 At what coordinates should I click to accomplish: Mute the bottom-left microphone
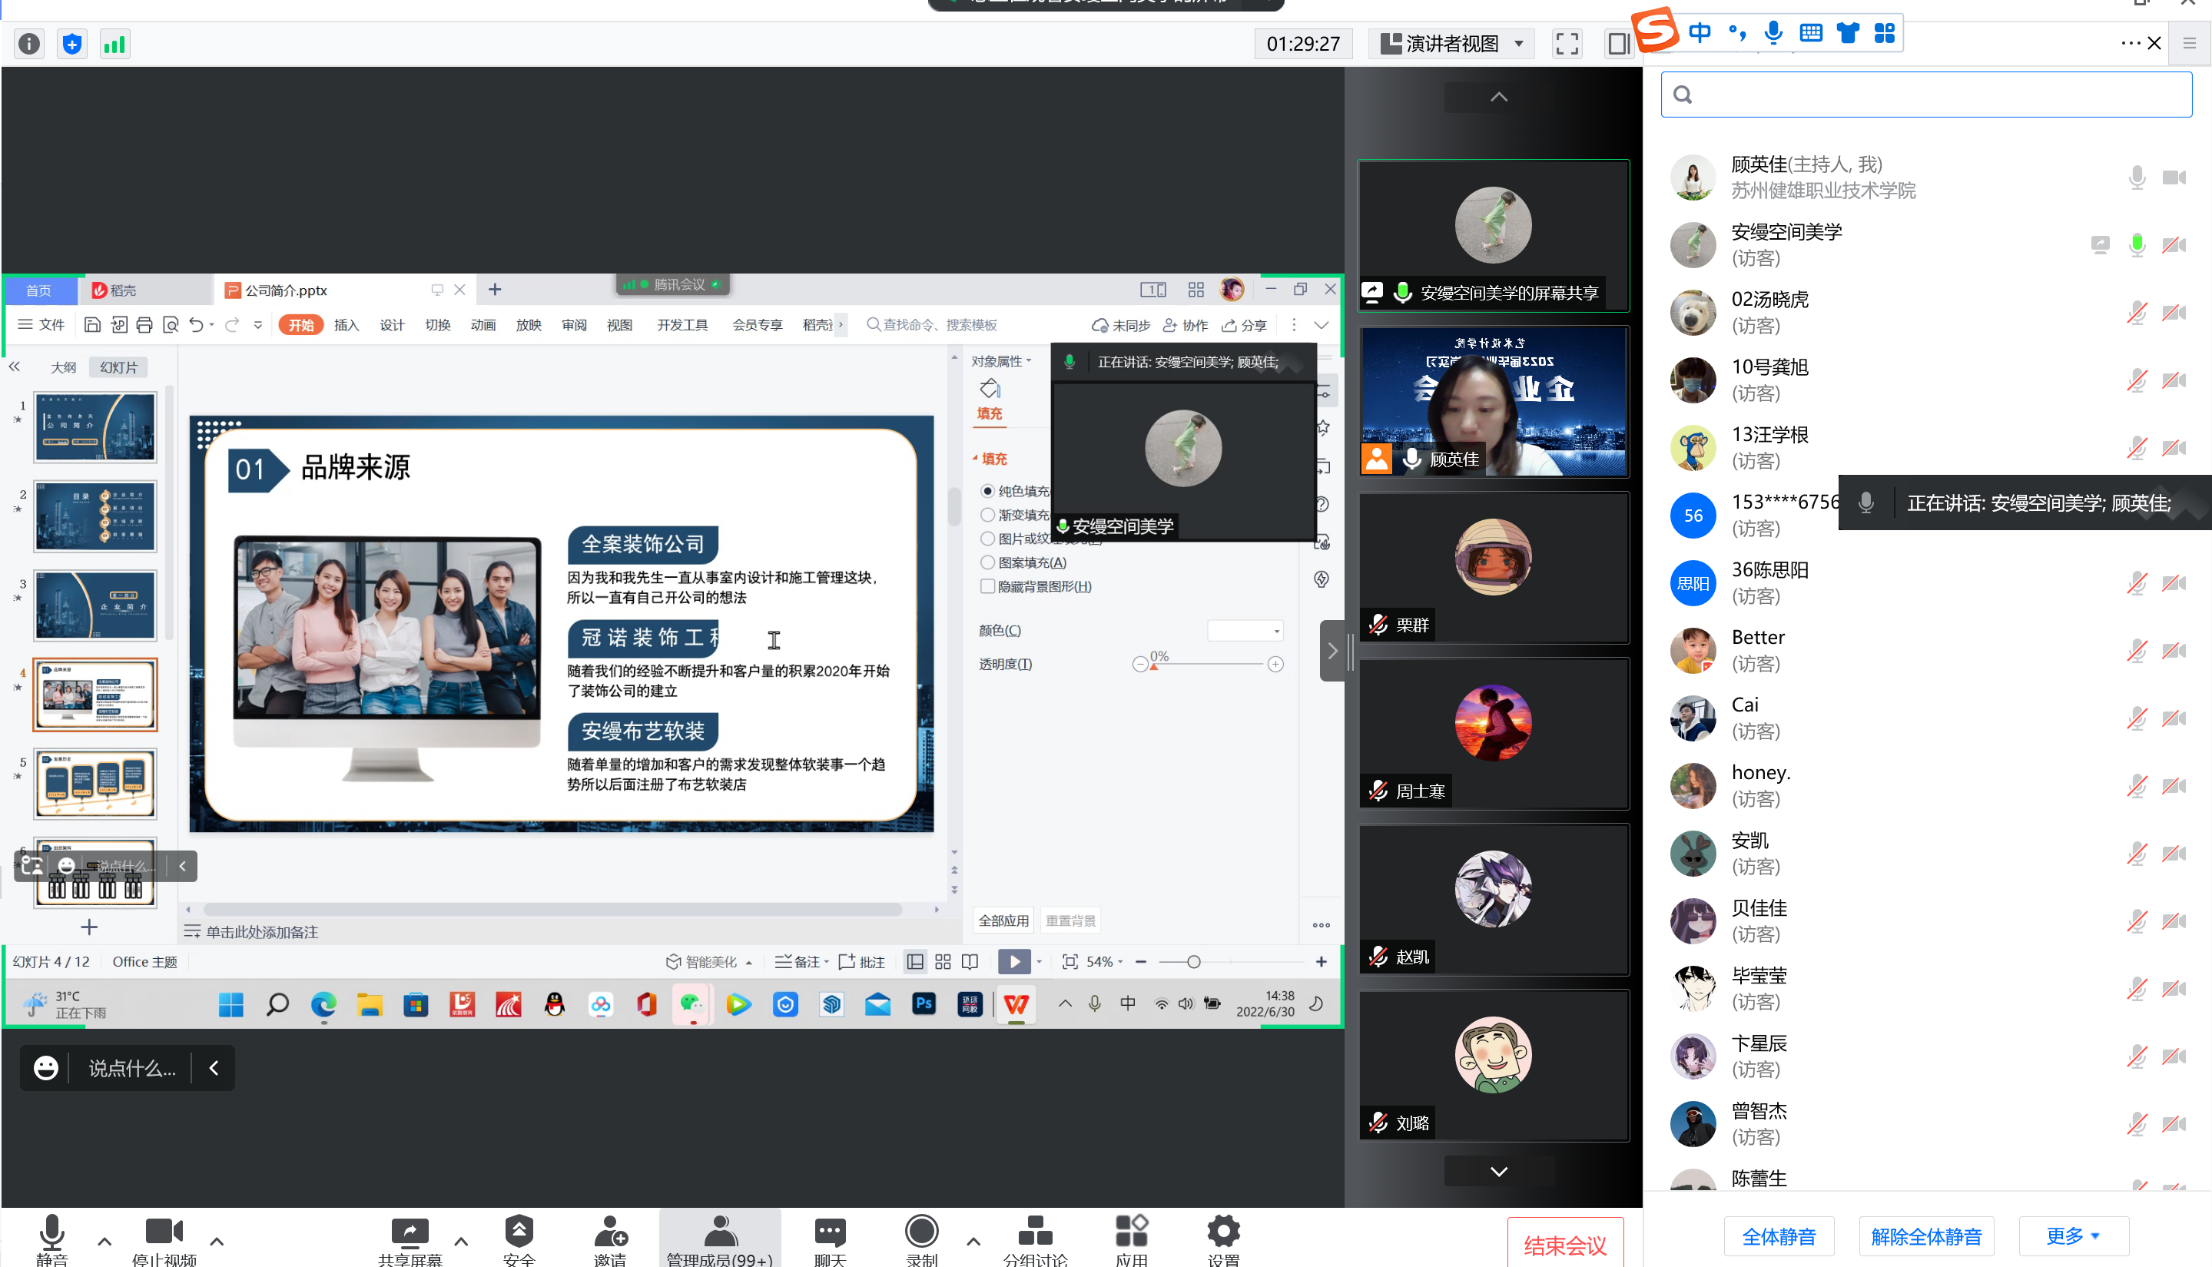coord(52,1232)
